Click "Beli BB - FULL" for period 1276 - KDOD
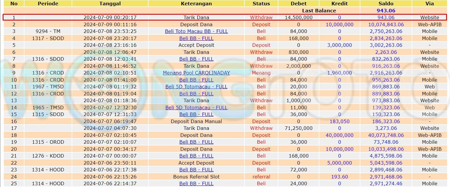Screen dimensions: 450x187 196,156
